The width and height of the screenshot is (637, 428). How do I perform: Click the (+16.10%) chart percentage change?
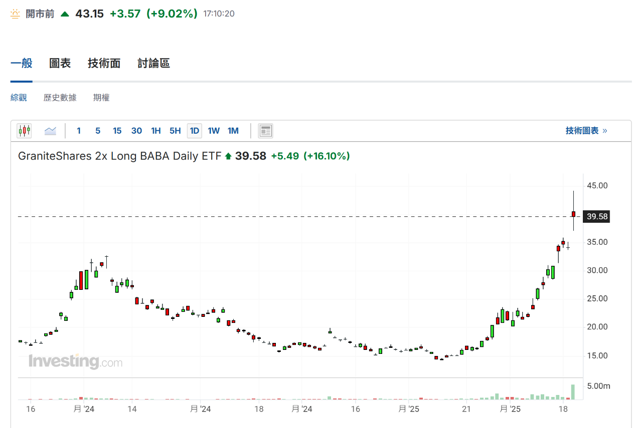point(328,156)
